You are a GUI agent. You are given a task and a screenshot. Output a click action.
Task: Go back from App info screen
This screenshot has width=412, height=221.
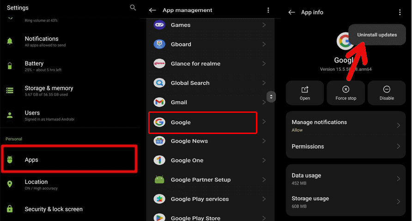(291, 12)
